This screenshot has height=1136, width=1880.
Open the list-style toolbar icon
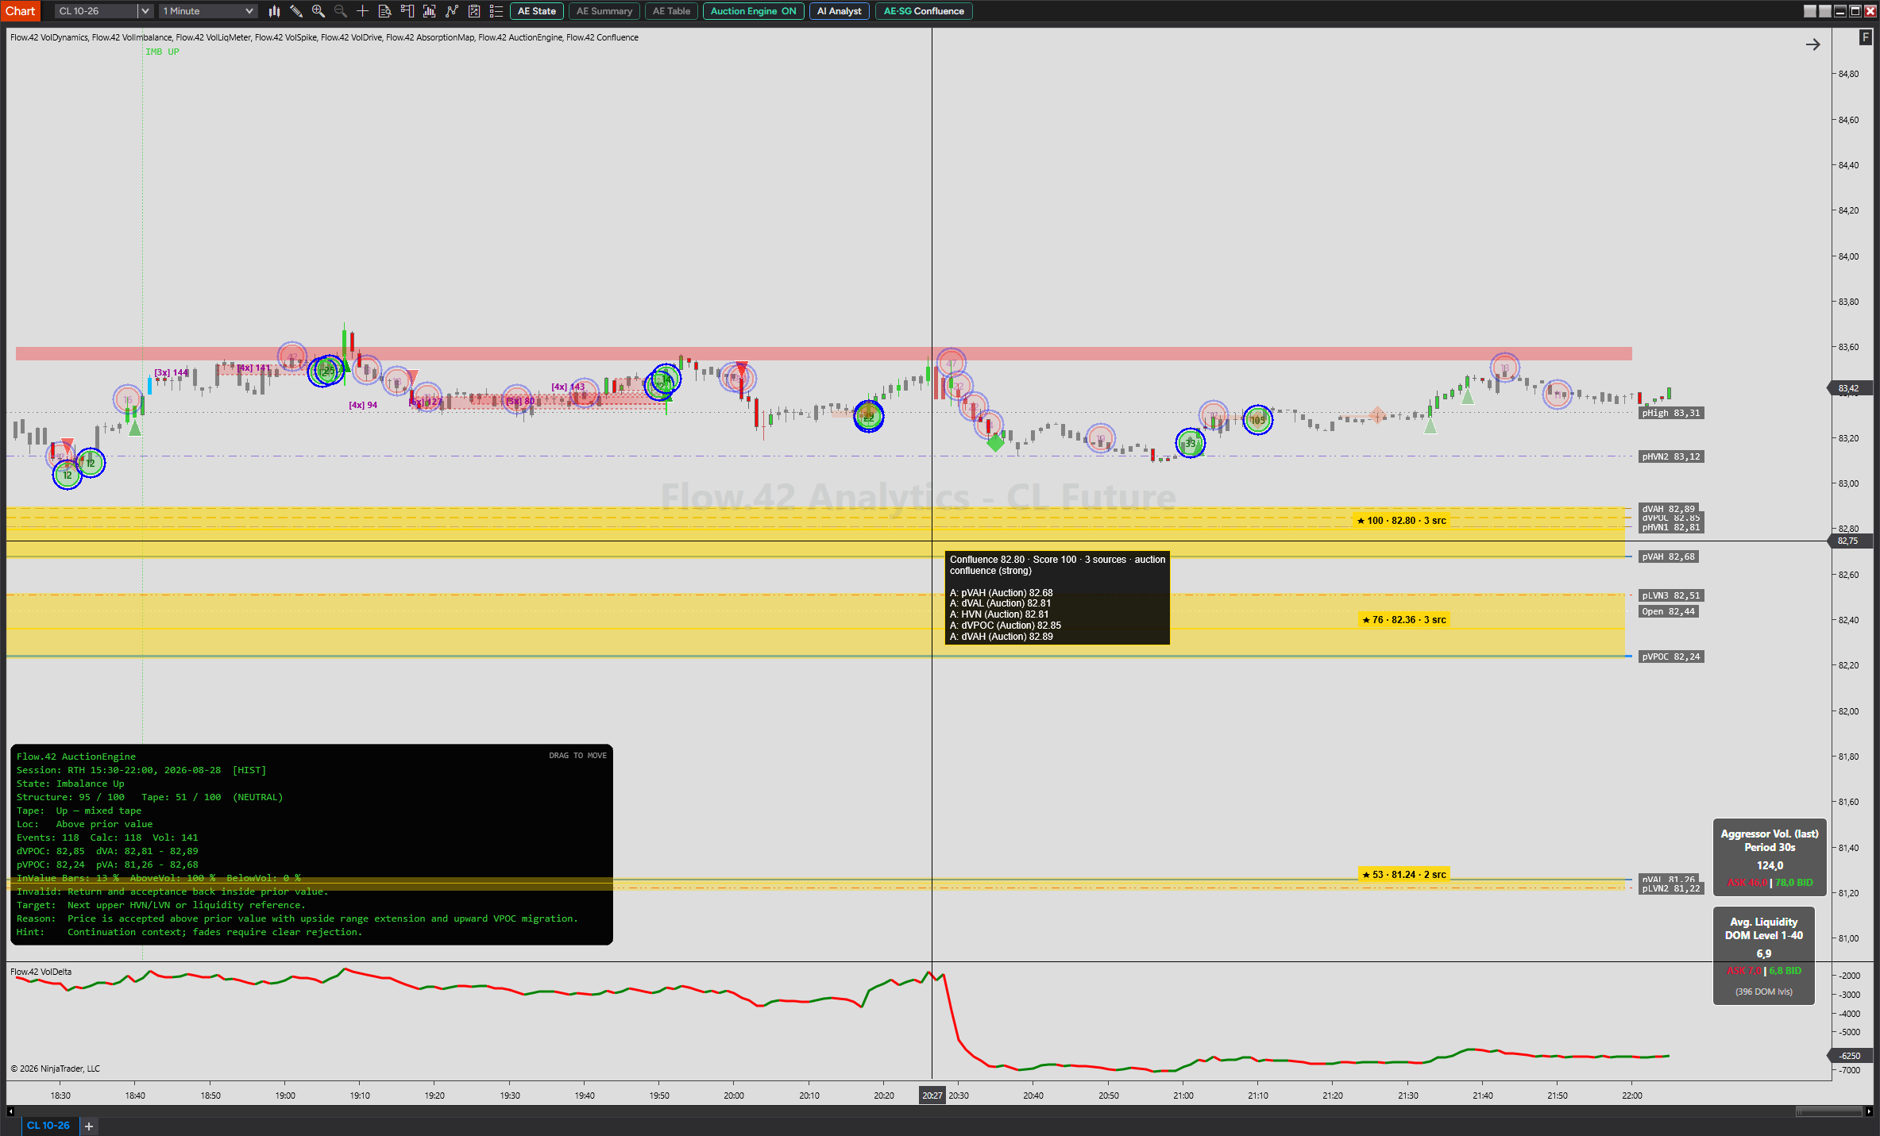pos(496,11)
